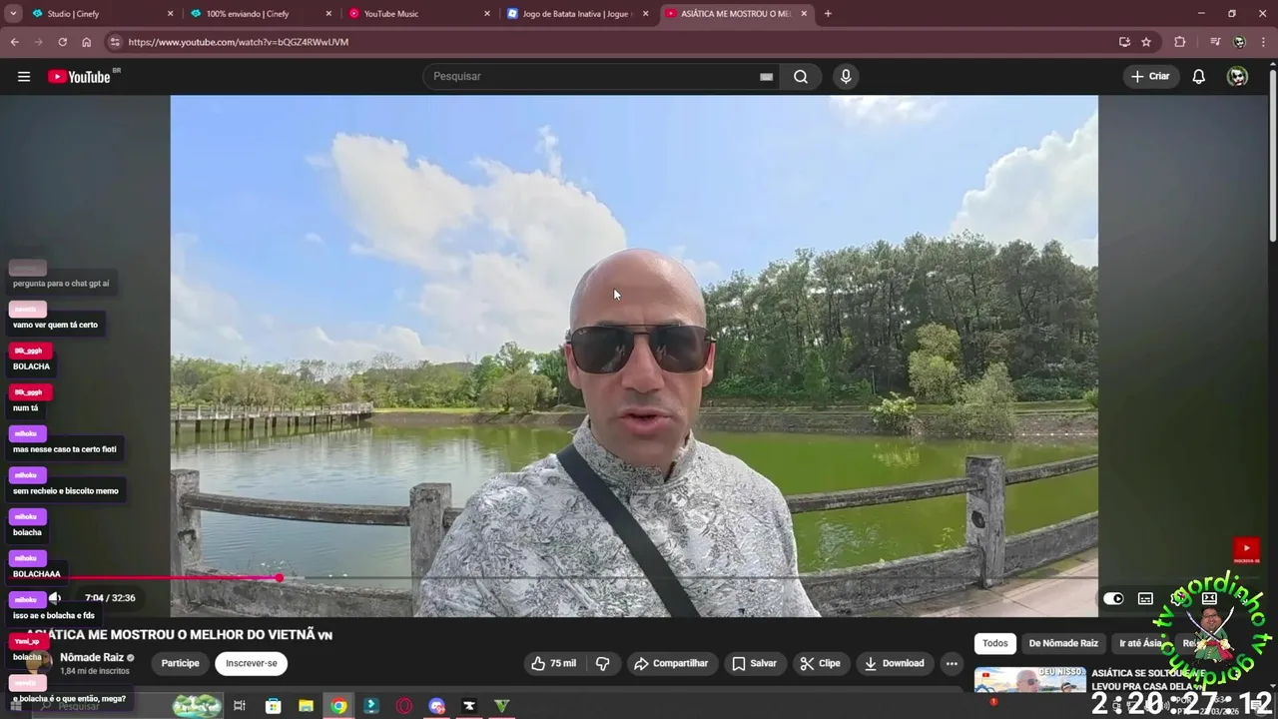Open more actions three-dot menu
Screen dimensions: 1278x719
pos(952,663)
